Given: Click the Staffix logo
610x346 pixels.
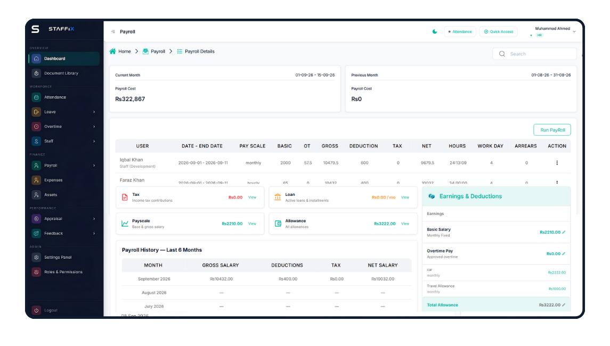Looking at the screenshot, I should [x=53, y=29].
